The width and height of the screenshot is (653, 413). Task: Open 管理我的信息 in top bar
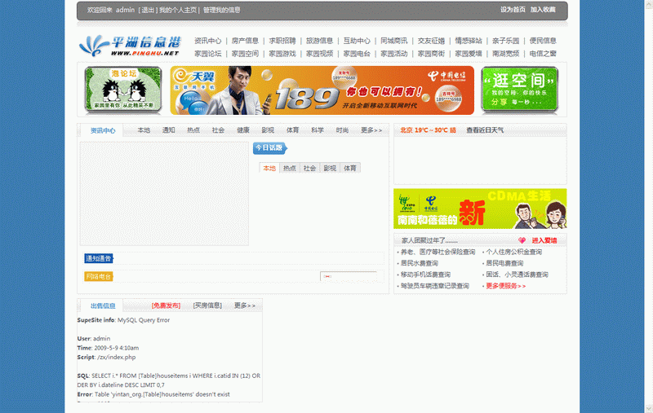click(221, 10)
